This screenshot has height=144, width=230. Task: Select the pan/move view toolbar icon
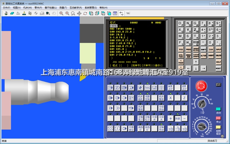click(x=79, y=13)
